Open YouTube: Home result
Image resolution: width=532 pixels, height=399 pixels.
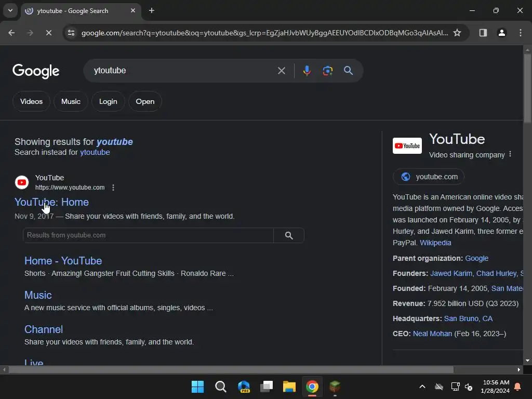click(x=51, y=202)
